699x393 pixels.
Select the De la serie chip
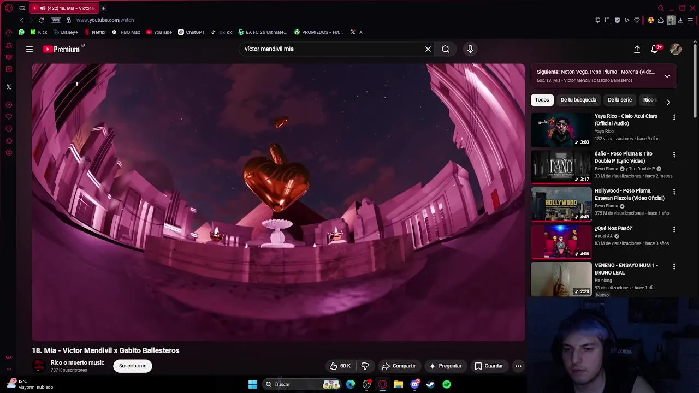pyautogui.click(x=620, y=100)
